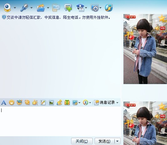Open the Soso search options arrow

pos(90,103)
